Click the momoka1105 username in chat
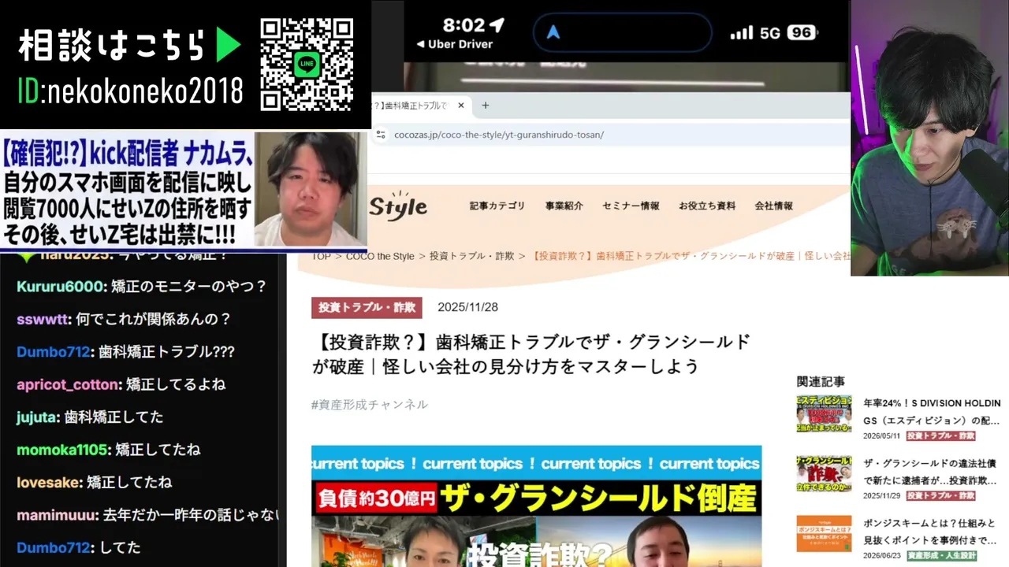Screen dimensions: 1009x567 pyautogui.click(x=62, y=450)
